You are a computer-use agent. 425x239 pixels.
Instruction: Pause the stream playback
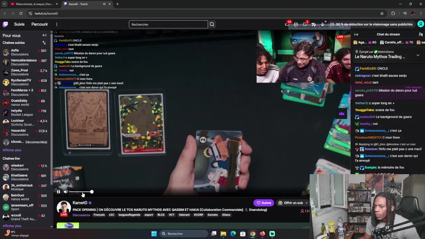(x=58, y=192)
